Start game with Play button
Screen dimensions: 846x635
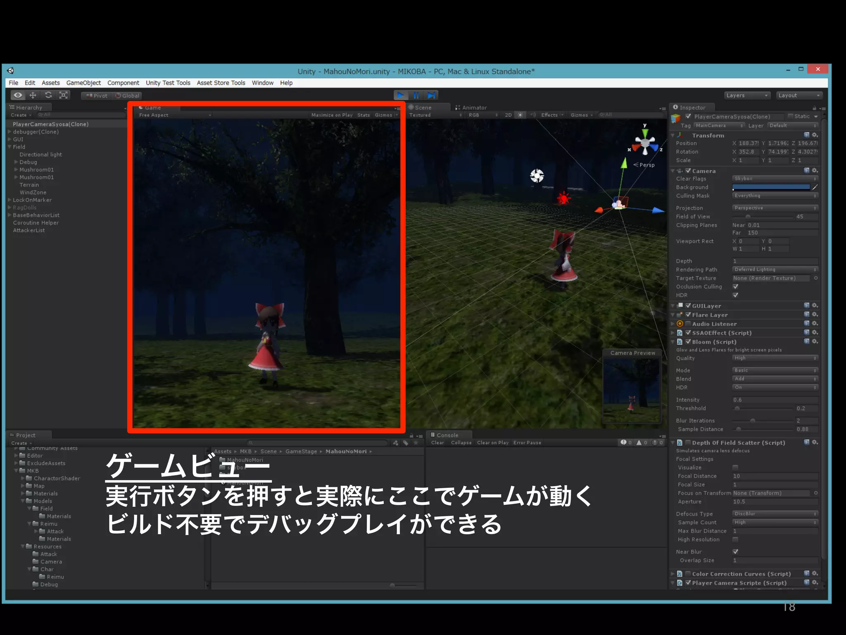pos(400,95)
